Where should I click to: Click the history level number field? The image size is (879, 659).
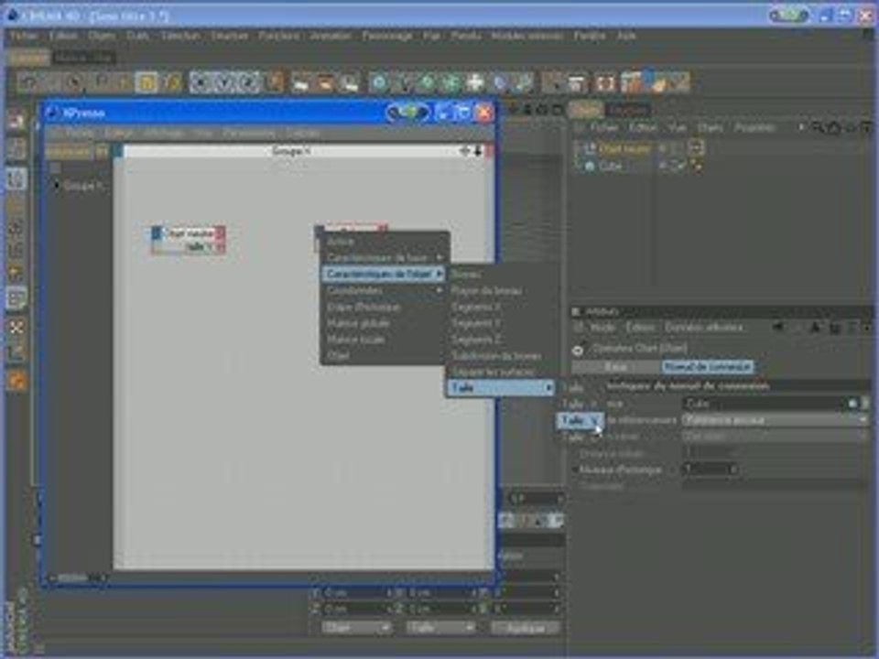click(709, 469)
